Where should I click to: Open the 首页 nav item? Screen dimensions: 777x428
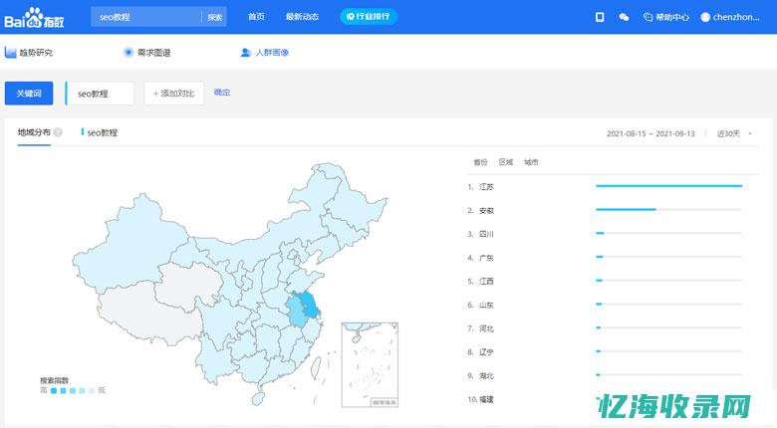(x=256, y=17)
